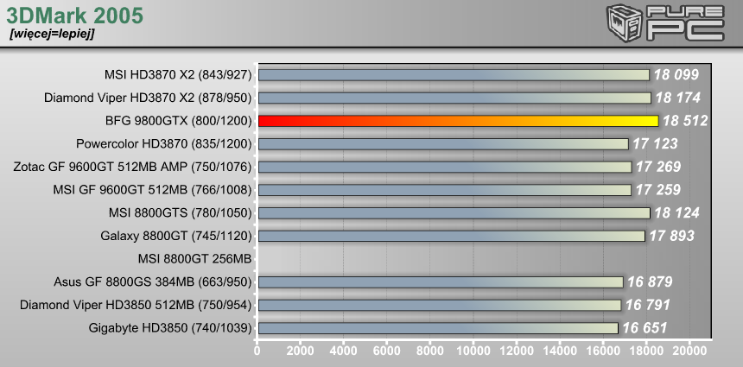Click the score value 16 879
The height and width of the screenshot is (367, 743).
coord(650,282)
